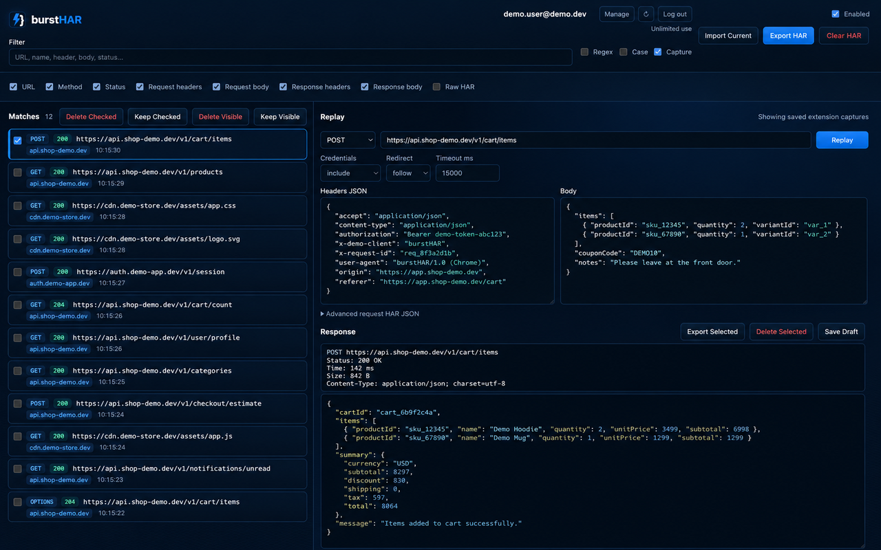Click the Export HAR button
This screenshot has height=550, width=881.
tap(789, 36)
